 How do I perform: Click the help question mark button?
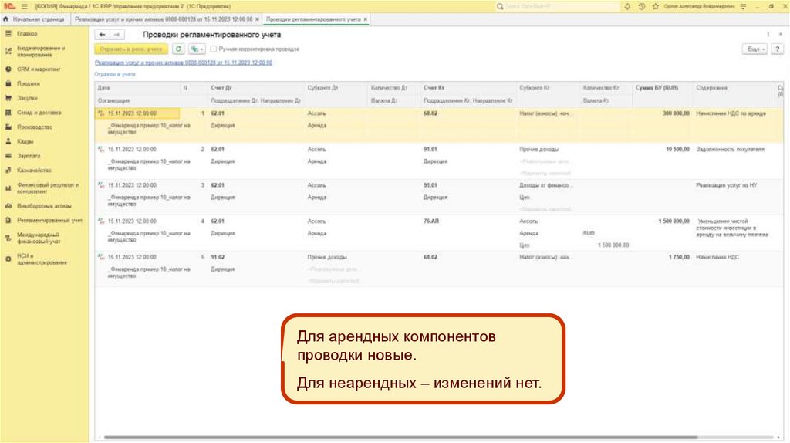[x=777, y=49]
